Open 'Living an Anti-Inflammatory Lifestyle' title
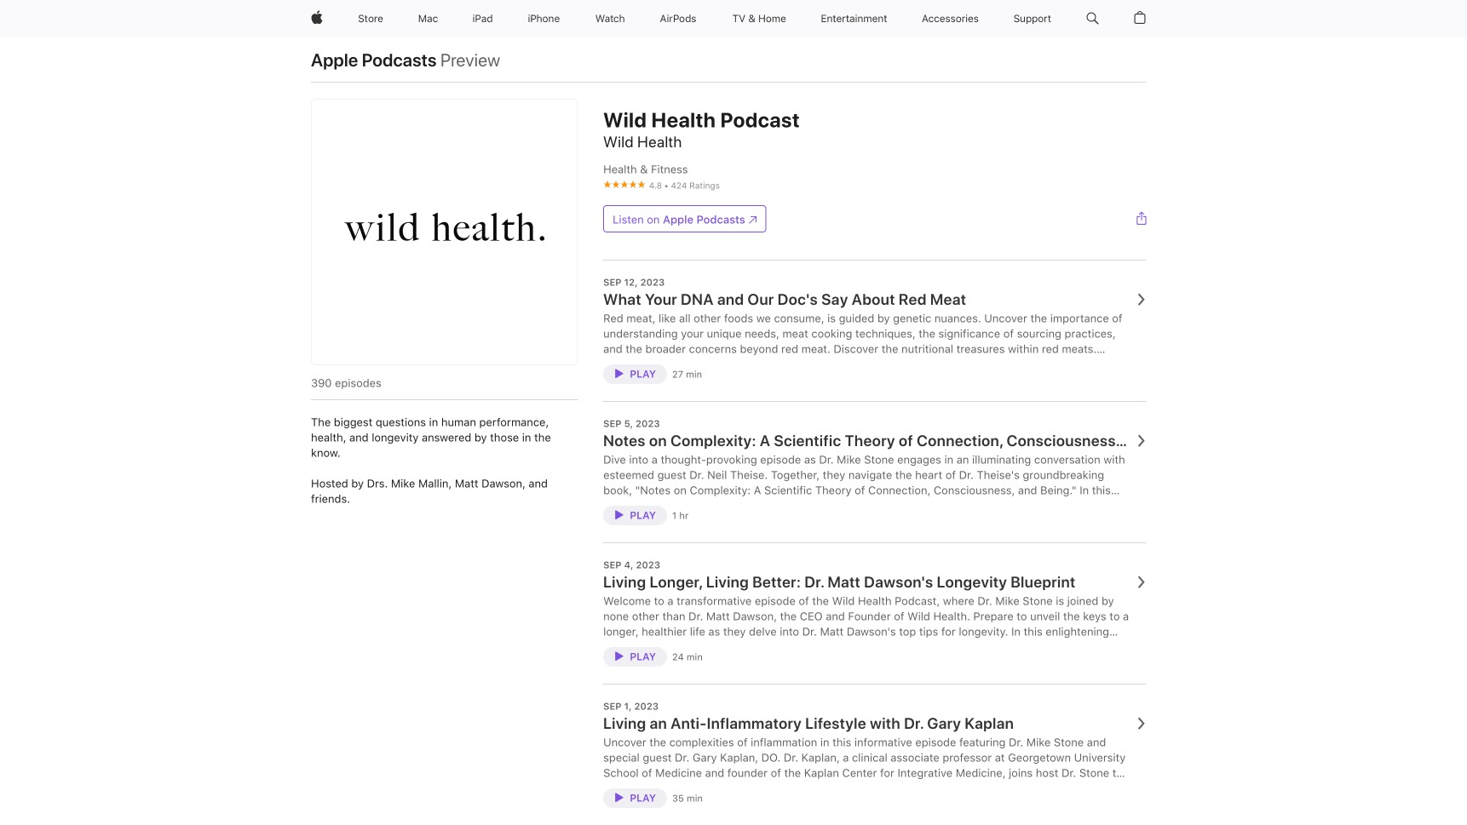The width and height of the screenshot is (1467, 825). tap(808, 724)
